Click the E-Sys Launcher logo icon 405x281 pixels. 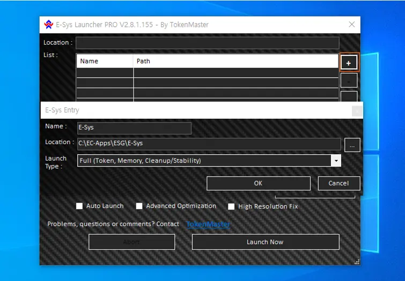(49, 25)
